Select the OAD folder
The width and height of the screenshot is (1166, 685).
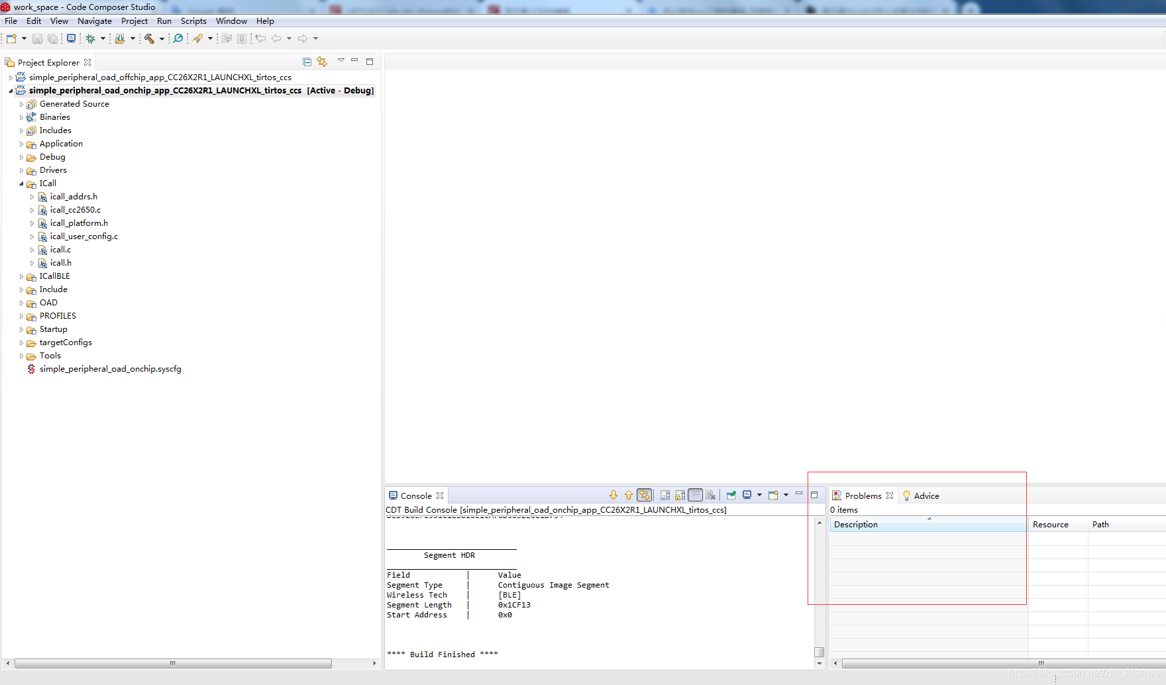click(48, 303)
